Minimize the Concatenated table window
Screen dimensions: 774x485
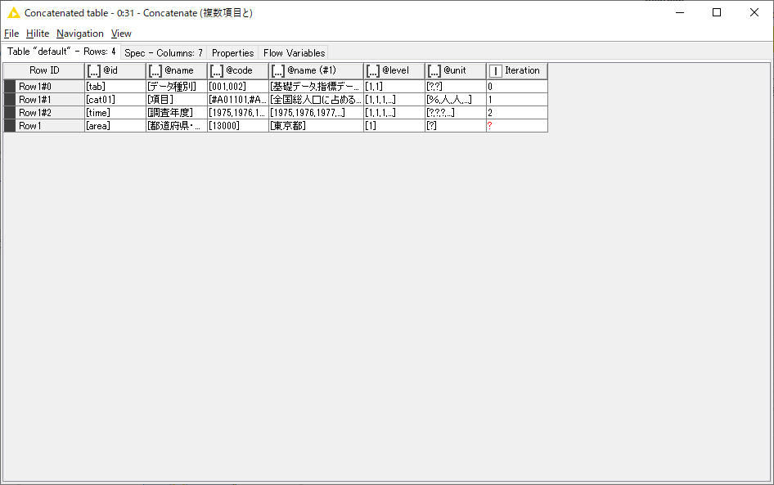click(680, 13)
